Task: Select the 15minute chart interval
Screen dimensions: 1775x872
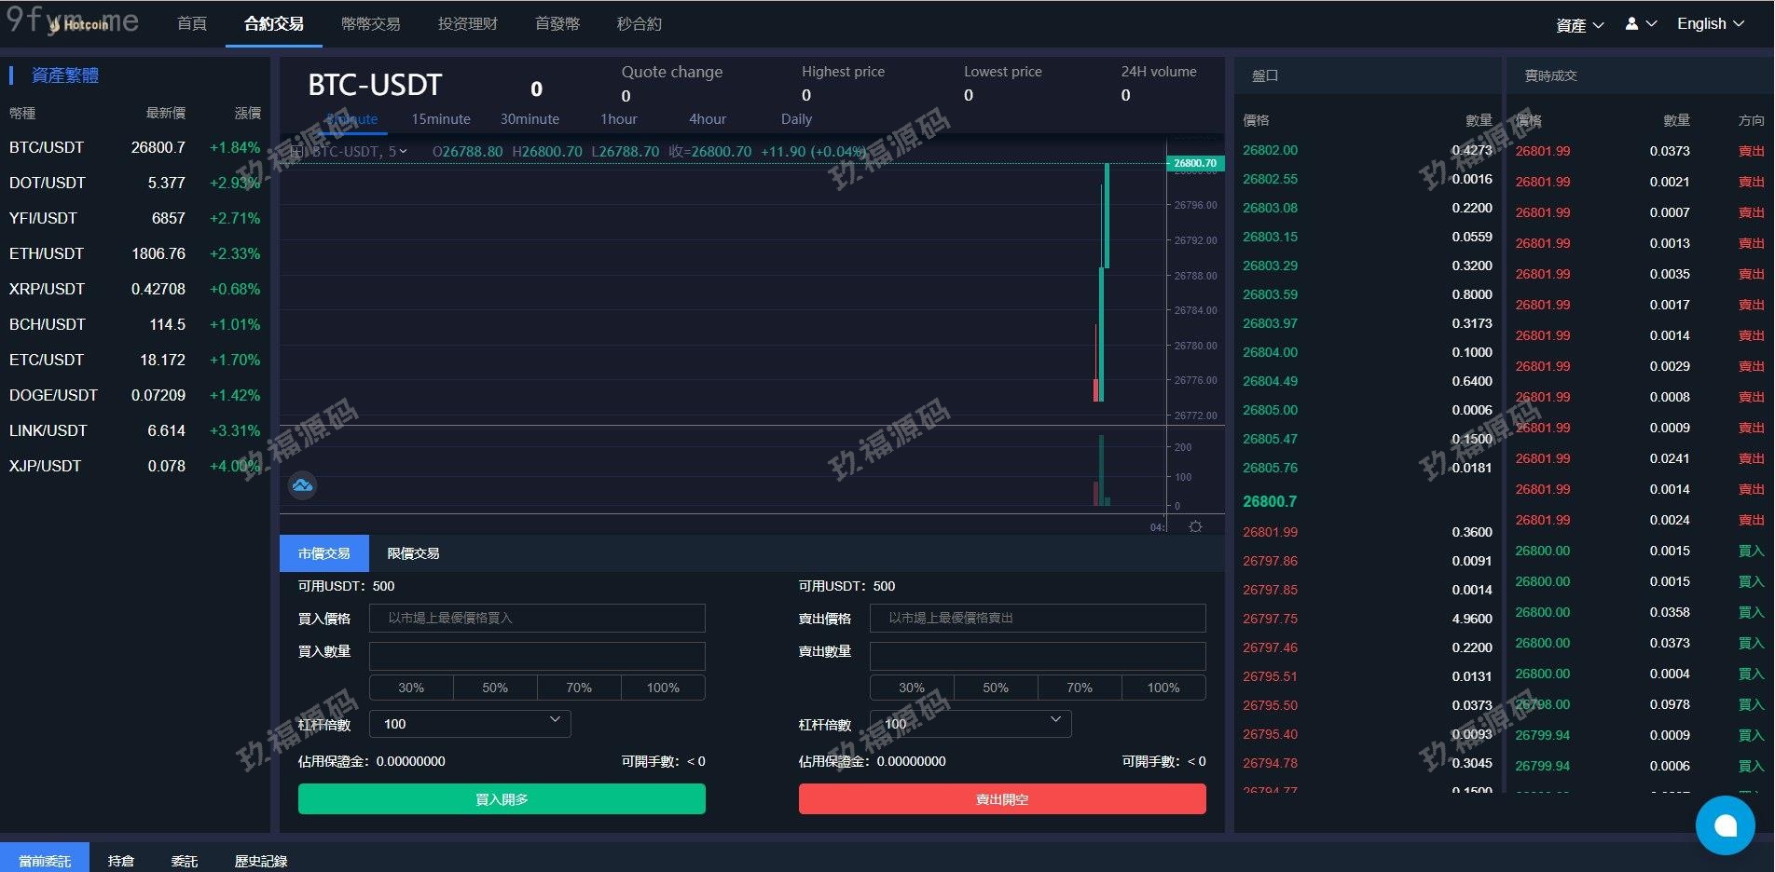Action: click(x=440, y=119)
